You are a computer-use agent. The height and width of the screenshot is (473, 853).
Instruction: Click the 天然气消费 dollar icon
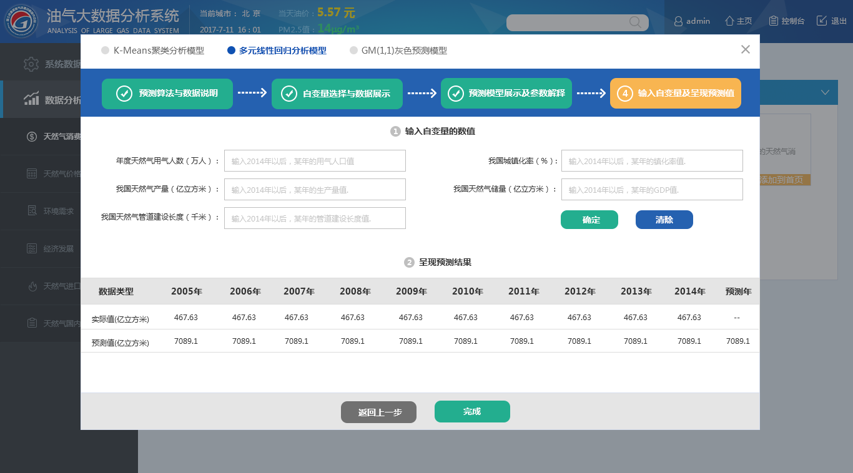pos(32,136)
